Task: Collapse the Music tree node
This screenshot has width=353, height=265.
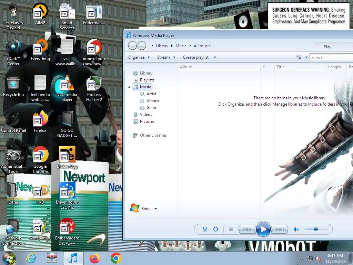Action: click(x=129, y=87)
